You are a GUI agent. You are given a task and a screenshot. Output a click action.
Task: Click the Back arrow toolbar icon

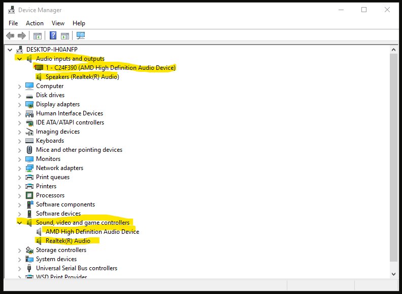click(10, 35)
